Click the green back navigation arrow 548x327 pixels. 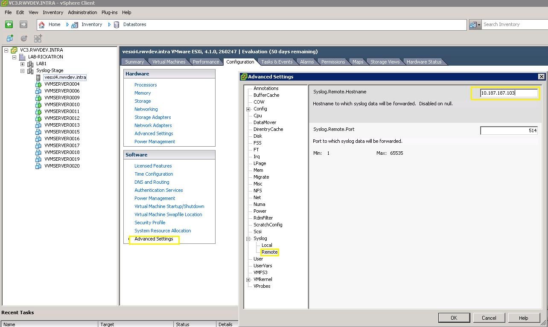9,25
